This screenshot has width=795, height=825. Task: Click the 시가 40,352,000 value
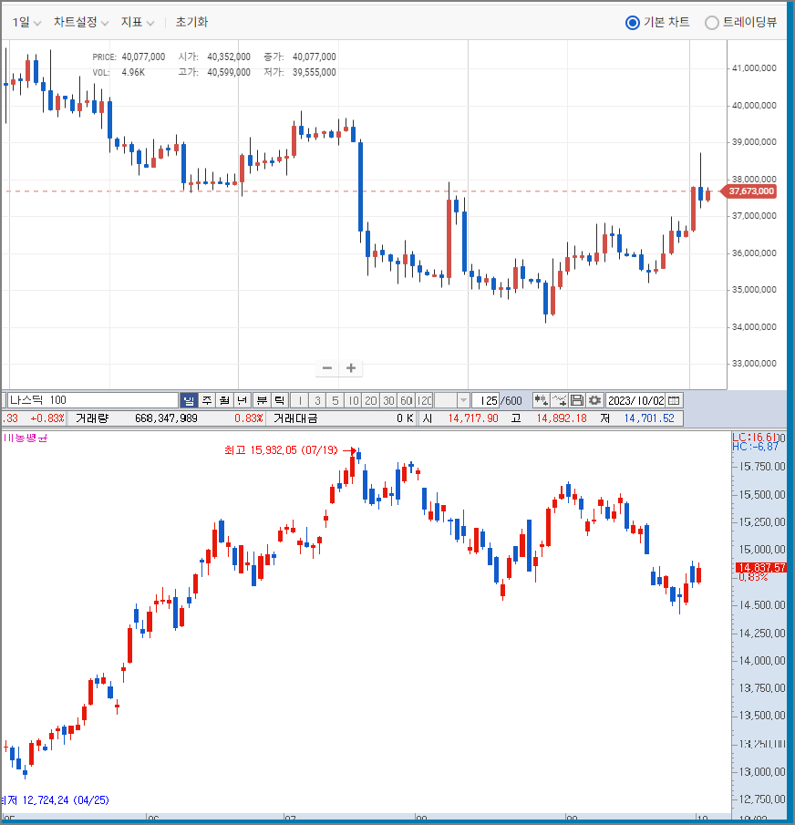click(228, 57)
